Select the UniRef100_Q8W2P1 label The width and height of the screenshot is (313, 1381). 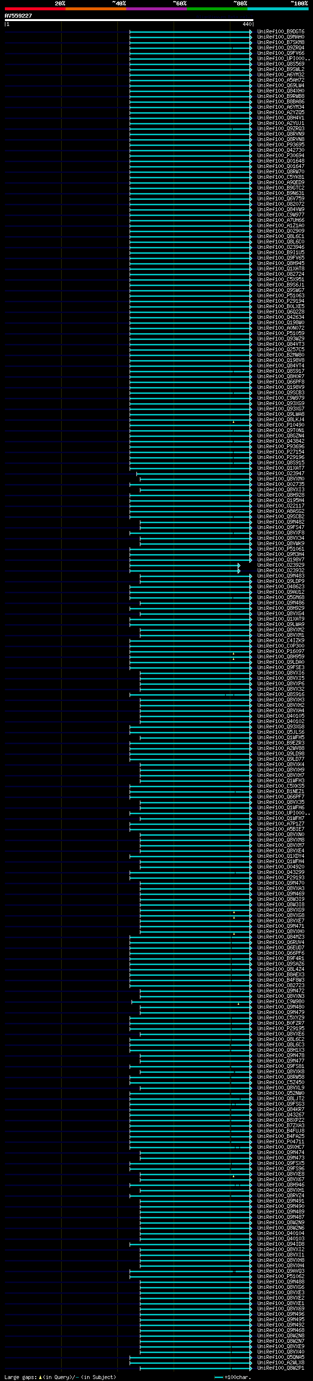click(x=281, y=1368)
